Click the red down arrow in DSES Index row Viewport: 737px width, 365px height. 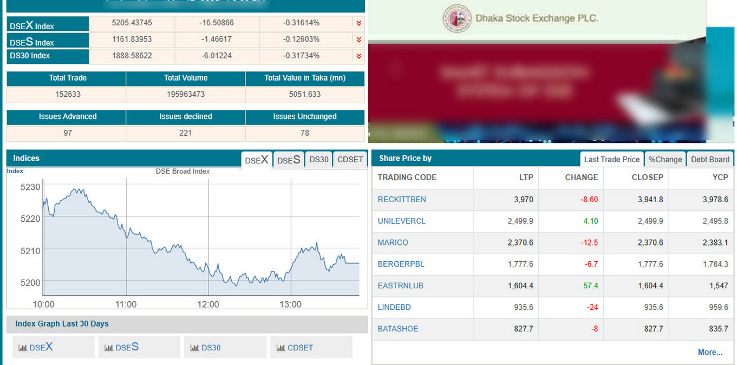[359, 39]
